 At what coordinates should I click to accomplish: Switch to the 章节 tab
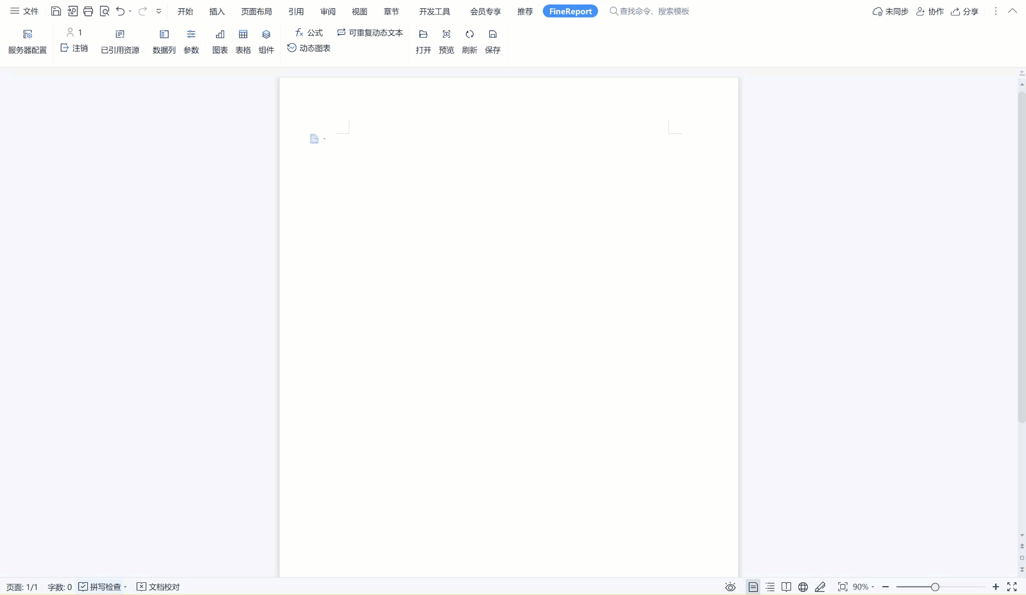click(391, 11)
